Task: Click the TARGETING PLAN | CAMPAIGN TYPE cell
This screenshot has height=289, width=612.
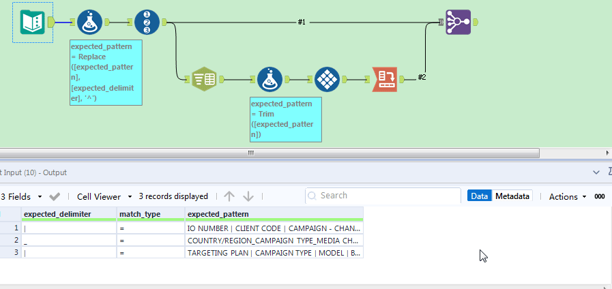Action: (274, 253)
